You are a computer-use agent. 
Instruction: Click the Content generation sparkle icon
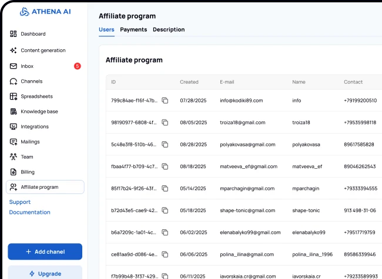pos(14,50)
